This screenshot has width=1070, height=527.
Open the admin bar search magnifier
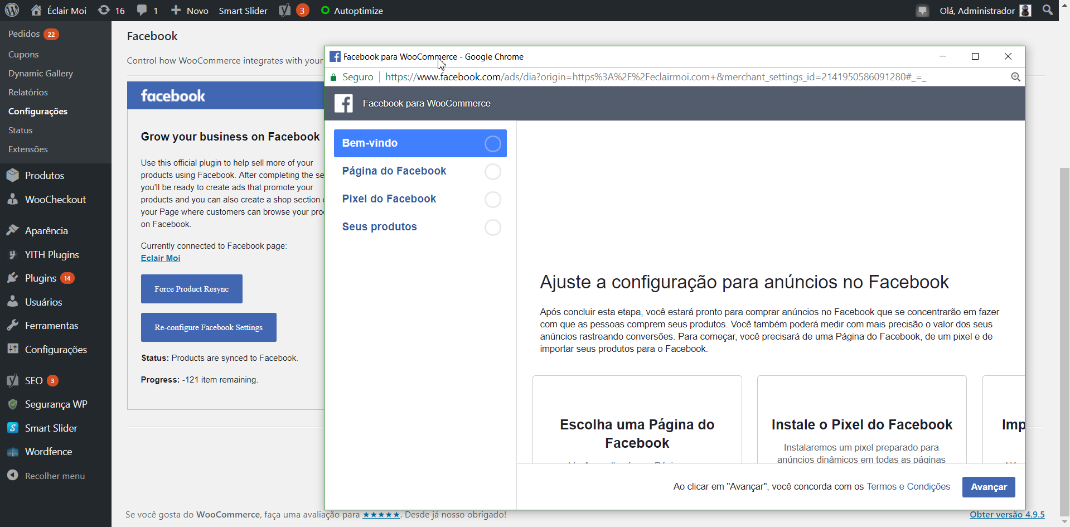[x=1048, y=10]
